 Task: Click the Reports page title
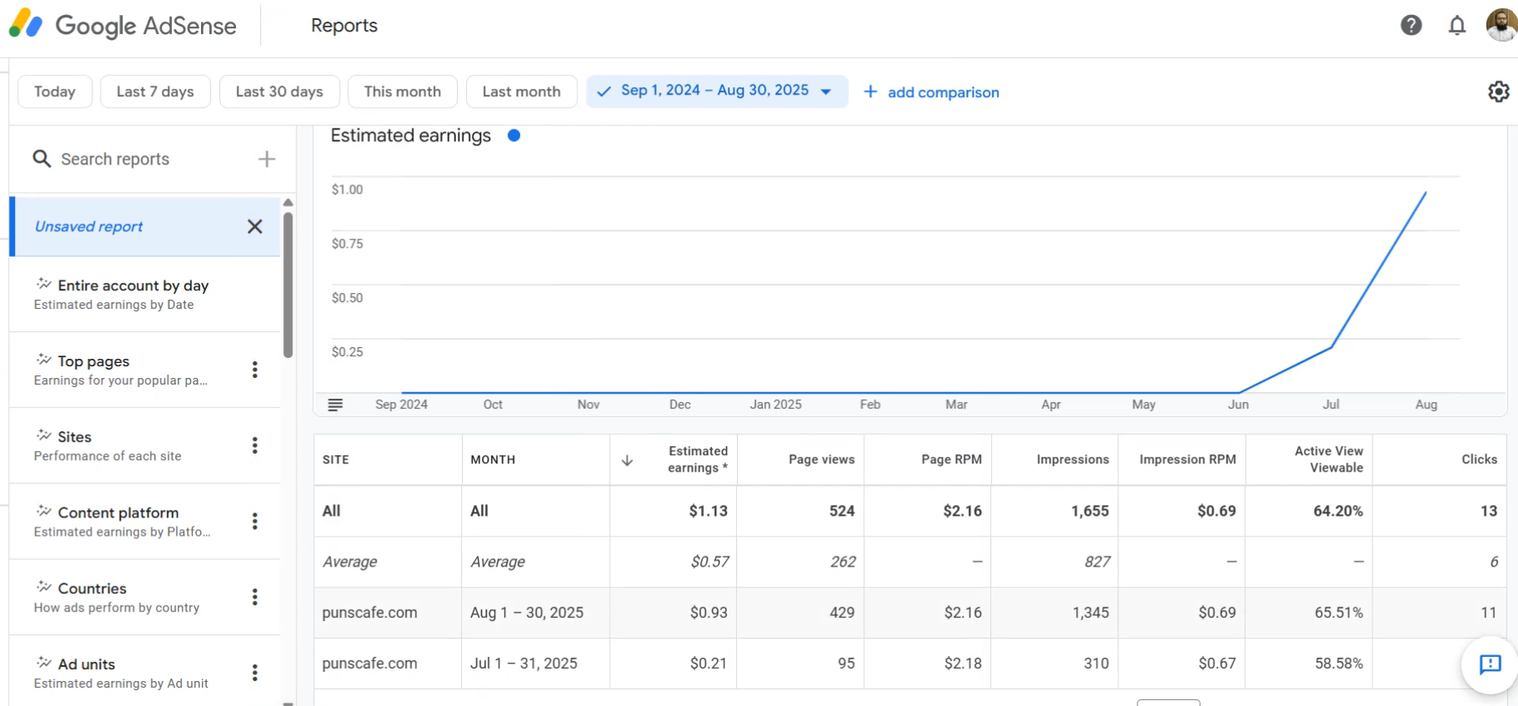point(344,26)
